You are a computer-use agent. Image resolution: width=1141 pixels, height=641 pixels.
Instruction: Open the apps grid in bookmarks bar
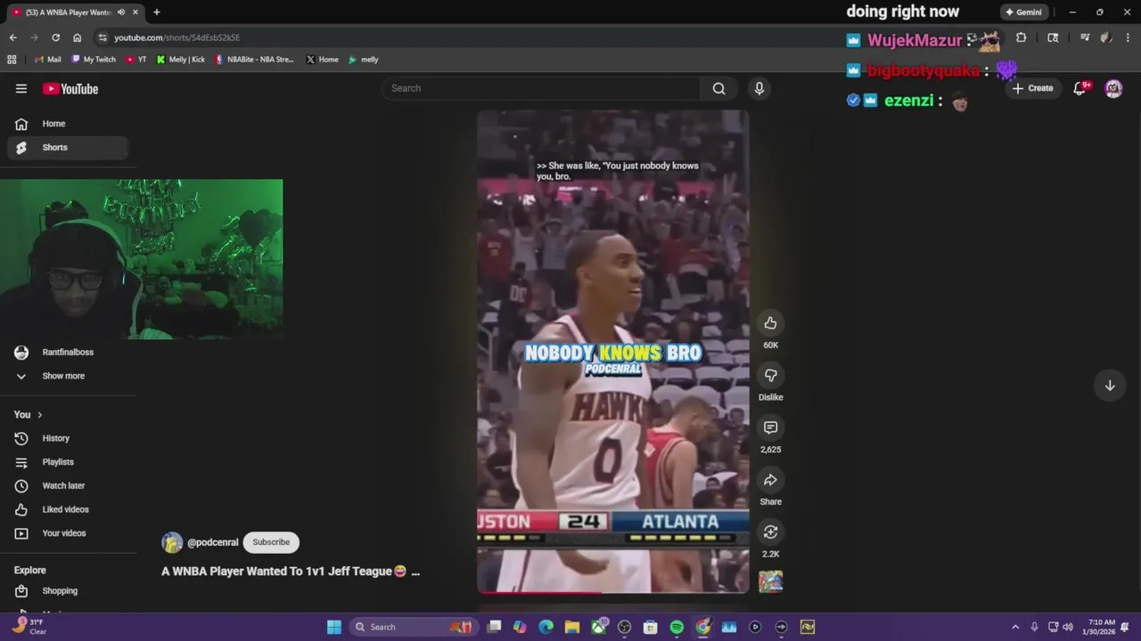tap(12, 60)
